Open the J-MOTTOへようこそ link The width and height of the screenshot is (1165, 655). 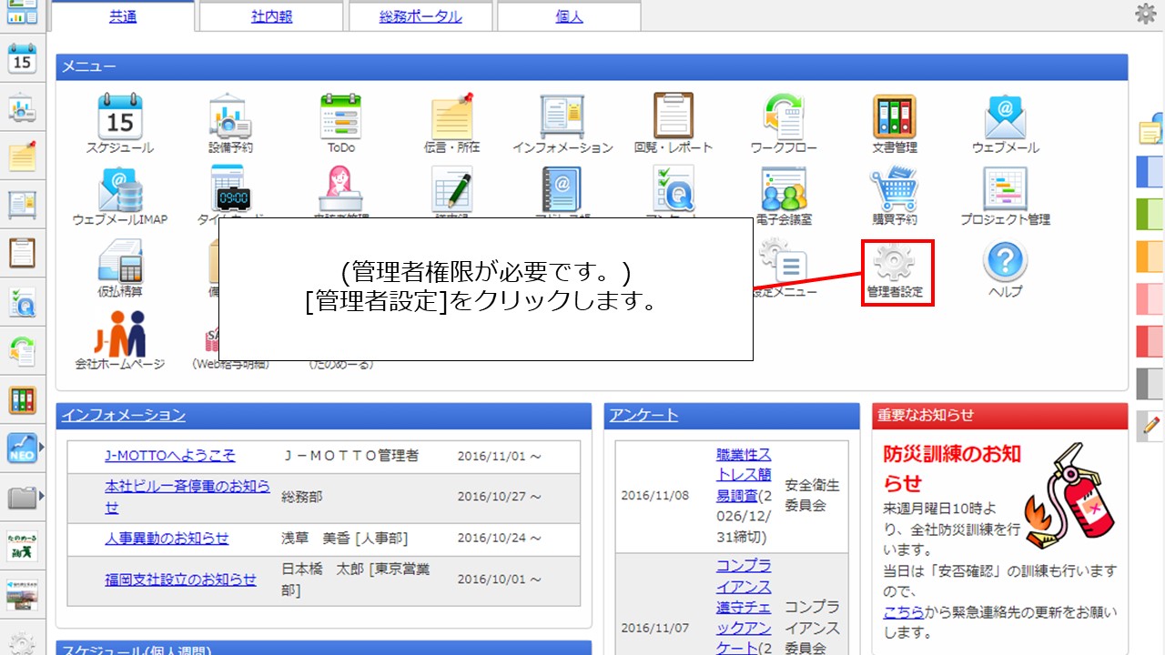click(169, 456)
